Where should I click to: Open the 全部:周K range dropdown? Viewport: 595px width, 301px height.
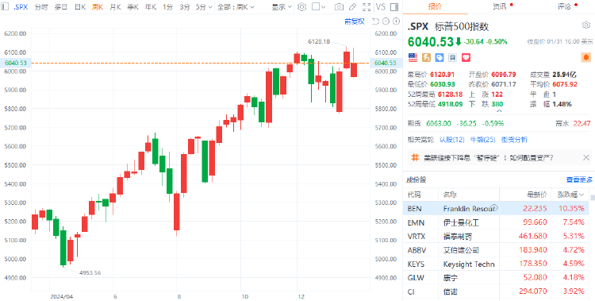pyautogui.click(x=236, y=7)
